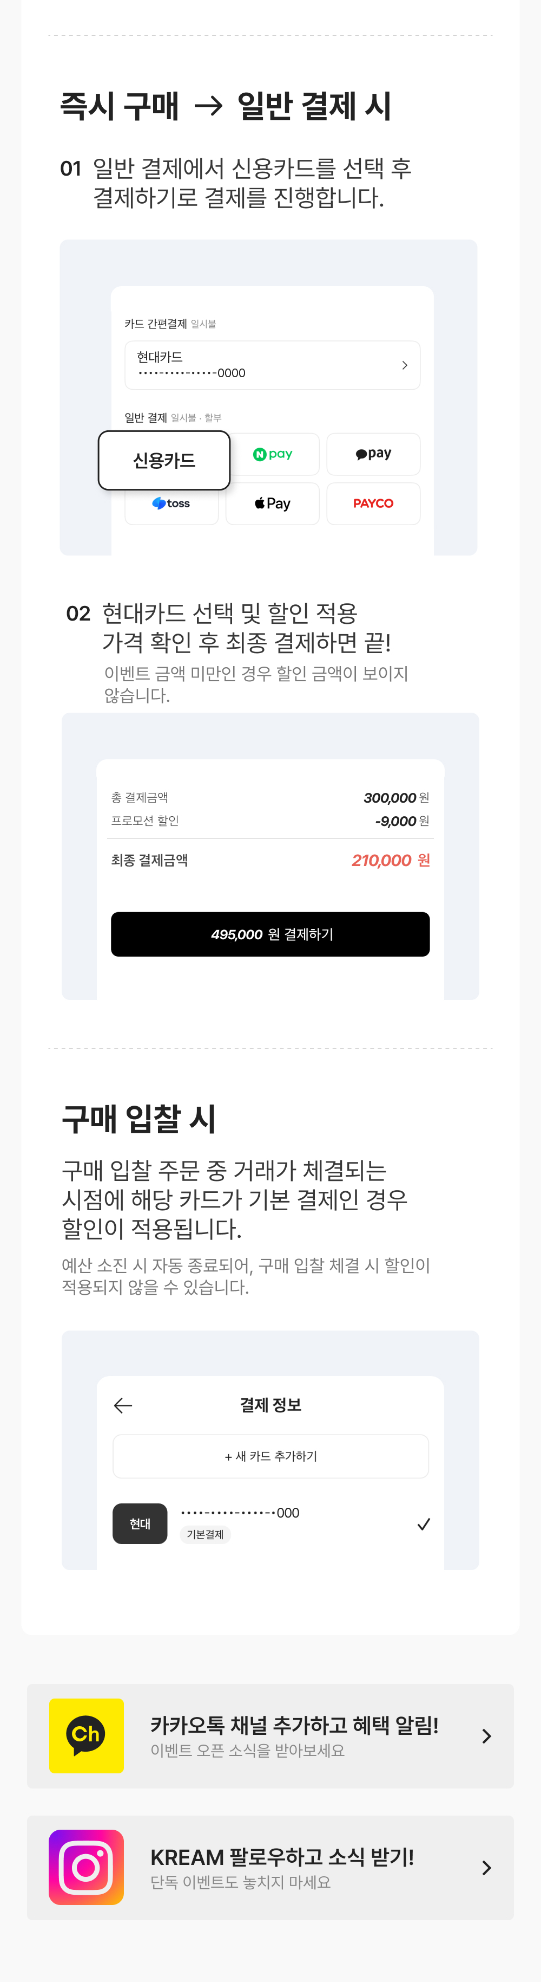The image size is (541, 1982).
Task: Choose PAYCO payment option
Action: click(373, 504)
